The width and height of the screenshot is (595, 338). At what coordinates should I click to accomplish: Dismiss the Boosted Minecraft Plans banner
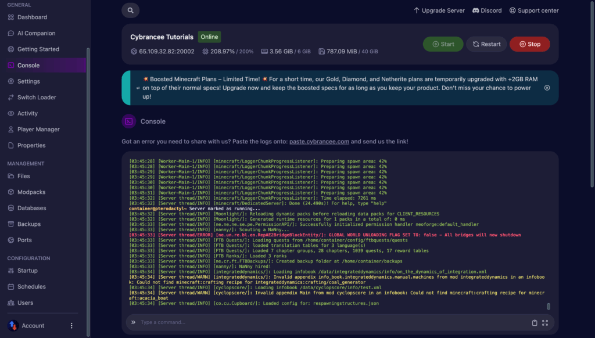(x=547, y=88)
